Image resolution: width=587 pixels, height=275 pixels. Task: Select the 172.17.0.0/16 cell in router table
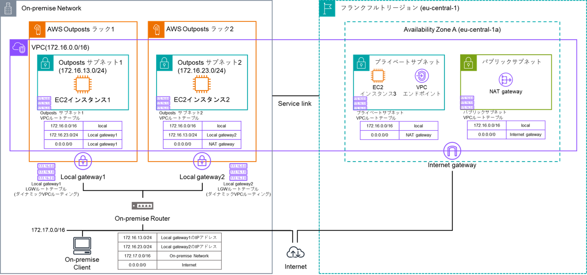pos(137,256)
